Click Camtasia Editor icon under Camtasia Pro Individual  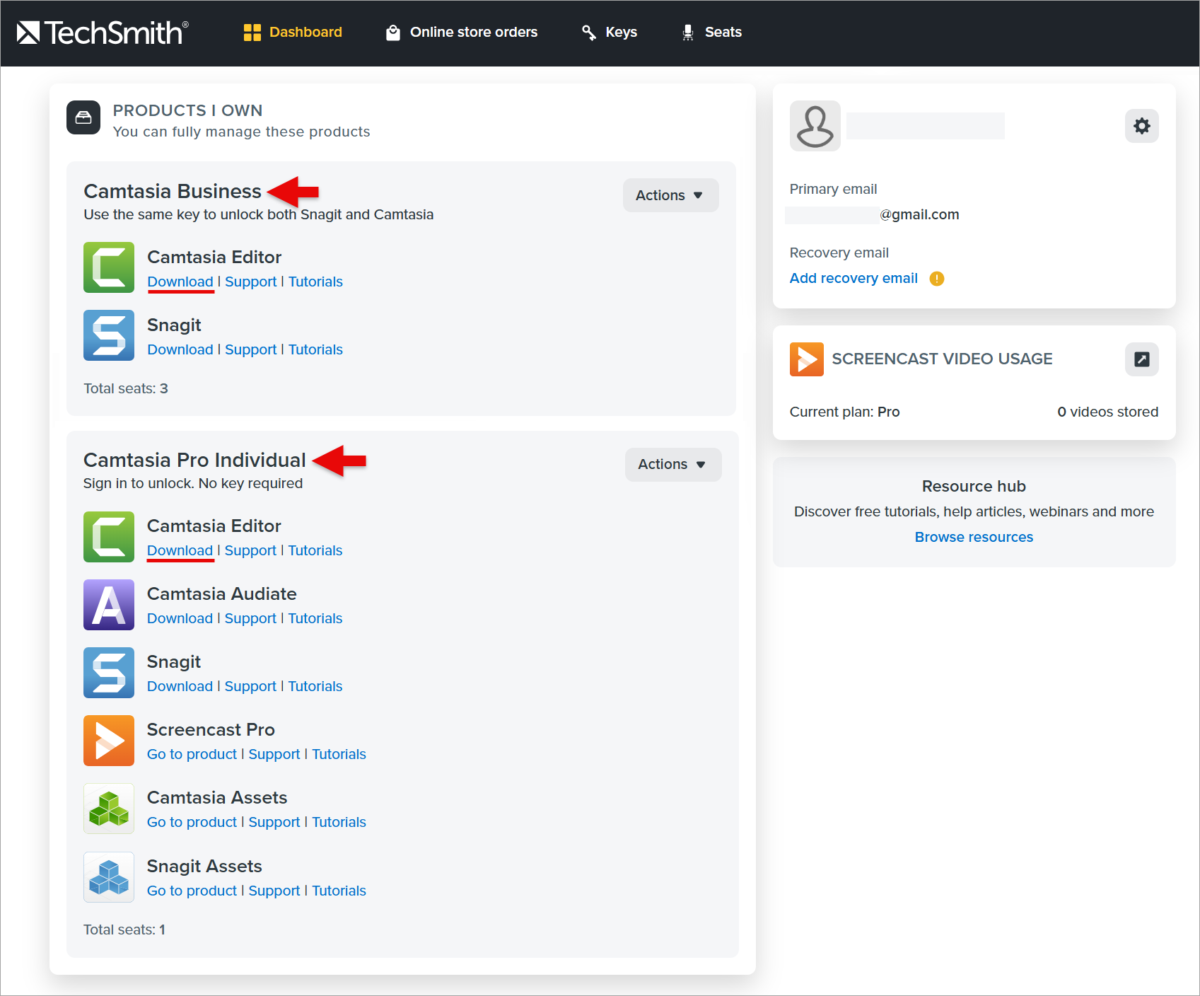click(109, 537)
